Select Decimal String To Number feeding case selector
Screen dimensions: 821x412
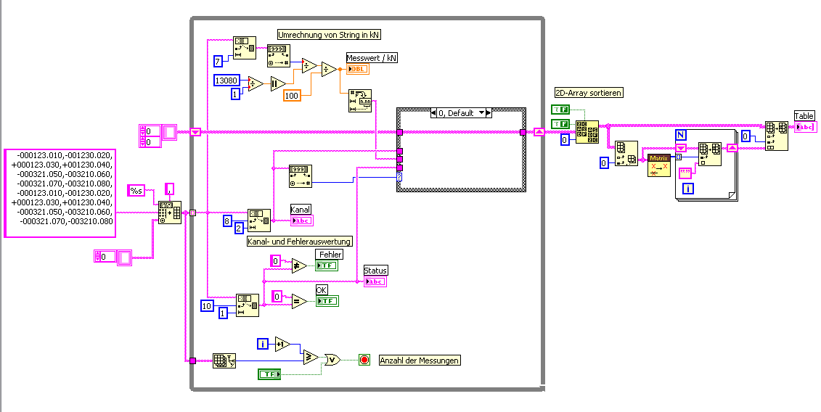(x=301, y=176)
